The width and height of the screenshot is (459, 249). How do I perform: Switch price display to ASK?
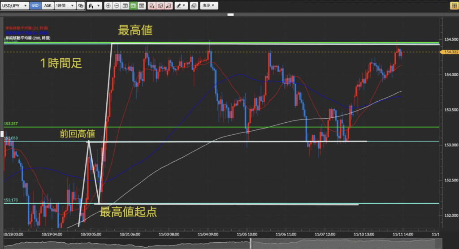pyautogui.click(x=47, y=6)
